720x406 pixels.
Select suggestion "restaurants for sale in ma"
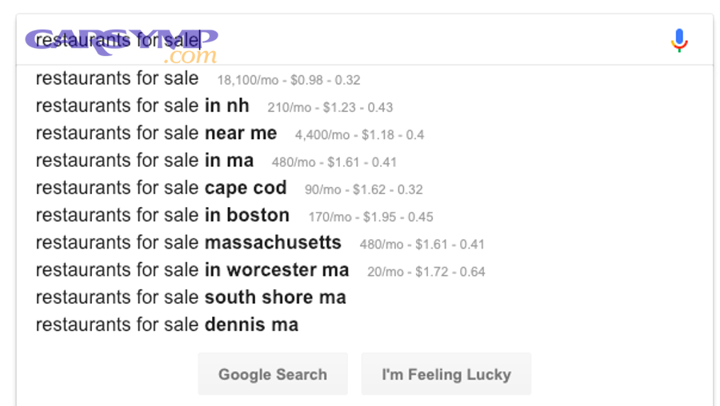point(145,160)
